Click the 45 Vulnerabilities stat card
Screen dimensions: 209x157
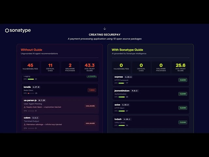30,67
